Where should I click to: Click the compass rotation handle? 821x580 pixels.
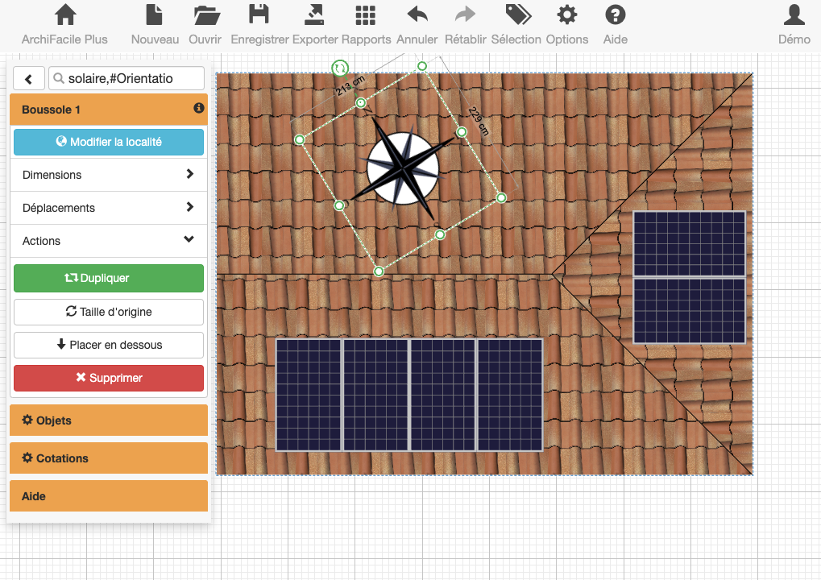coord(340,68)
